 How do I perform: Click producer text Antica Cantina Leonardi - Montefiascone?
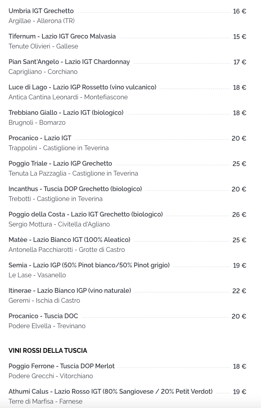[68, 97]
